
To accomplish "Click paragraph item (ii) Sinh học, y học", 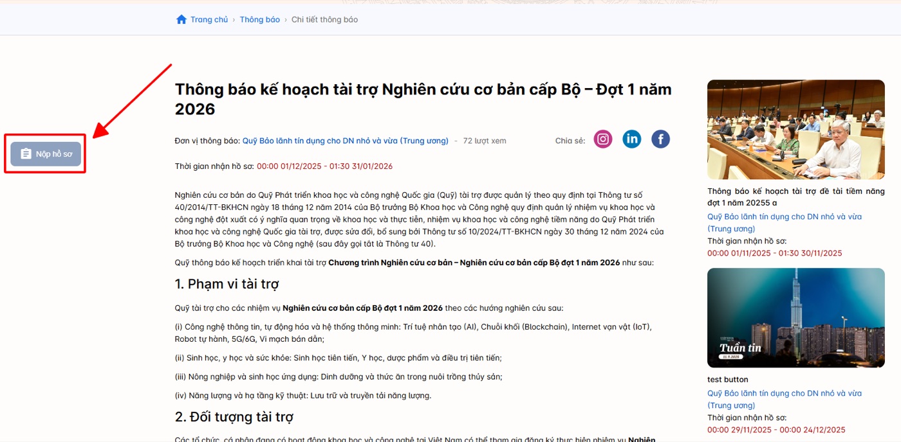I will pos(338,358).
